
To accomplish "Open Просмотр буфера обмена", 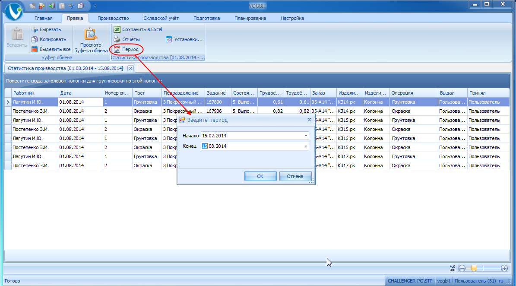I will (91, 40).
